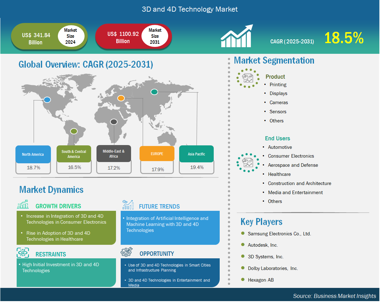This screenshot has height=303, width=380.
Task: Click the Product segmentation dotted circle icon
Action: pos(248,78)
